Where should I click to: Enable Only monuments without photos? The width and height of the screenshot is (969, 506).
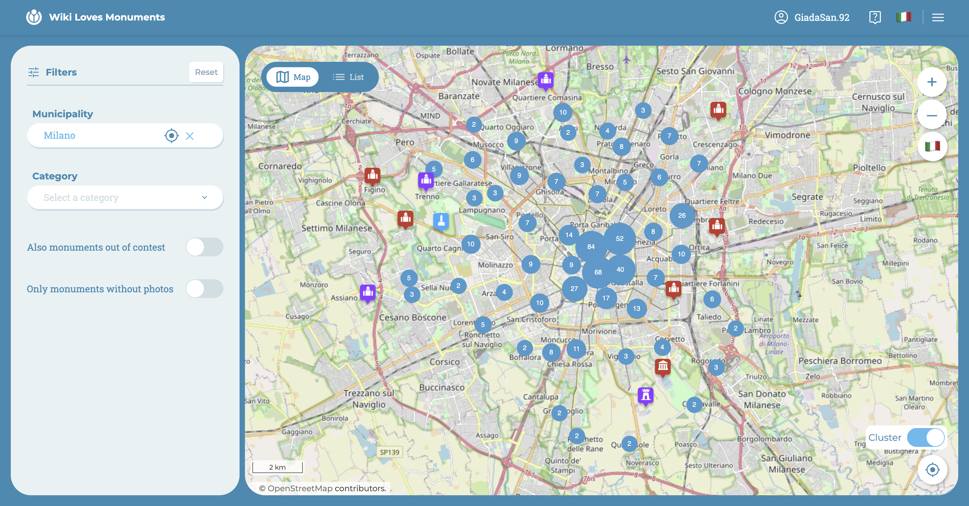pos(204,289)
